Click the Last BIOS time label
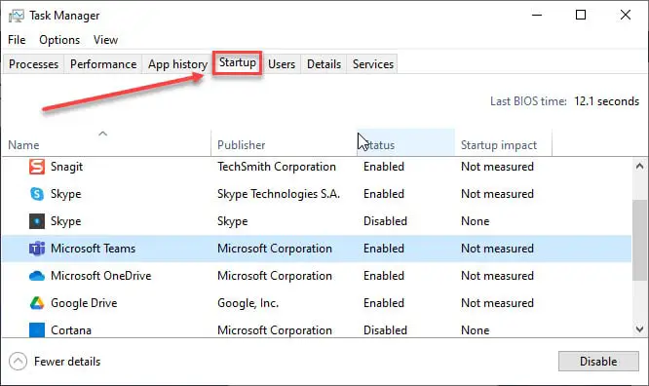Viewport: 649px width, 386px height. [x=528, y=101]
